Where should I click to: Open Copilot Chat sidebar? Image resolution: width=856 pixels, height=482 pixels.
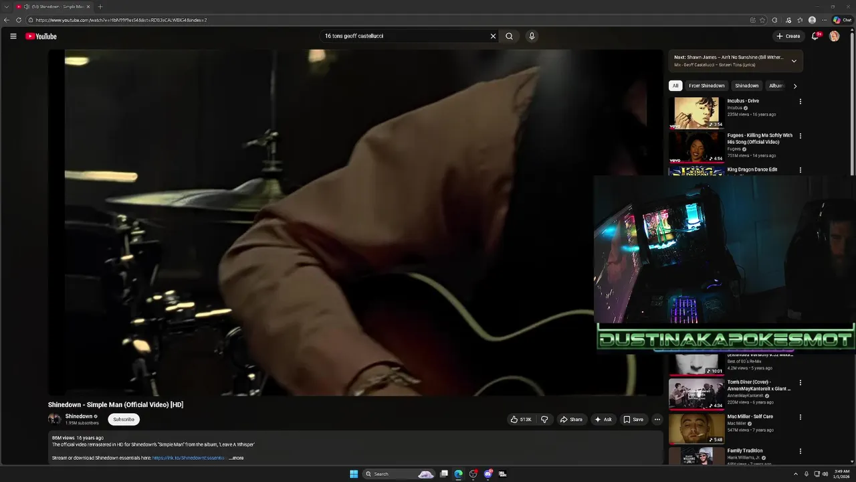click(841, 20)
